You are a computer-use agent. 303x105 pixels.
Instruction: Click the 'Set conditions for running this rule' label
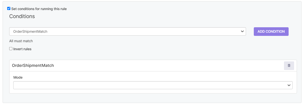(x=39, y=9)
